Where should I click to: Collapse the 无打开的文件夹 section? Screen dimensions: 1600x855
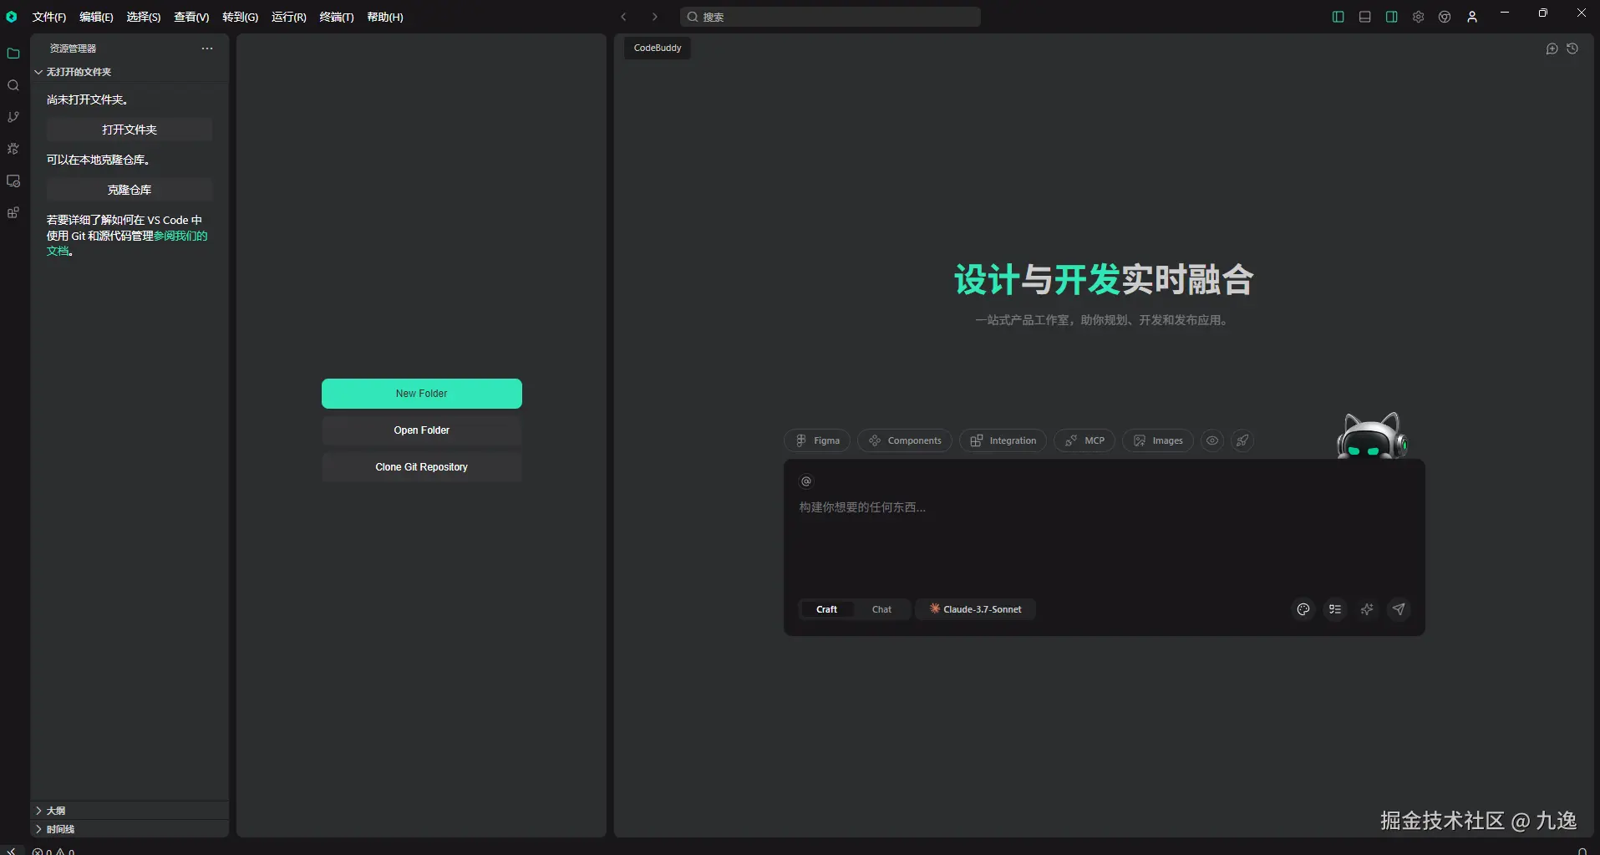pyautogui.click(x=130, y=72)
